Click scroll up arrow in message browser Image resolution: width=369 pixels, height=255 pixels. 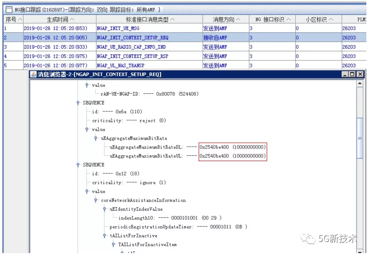pos(360,83)
